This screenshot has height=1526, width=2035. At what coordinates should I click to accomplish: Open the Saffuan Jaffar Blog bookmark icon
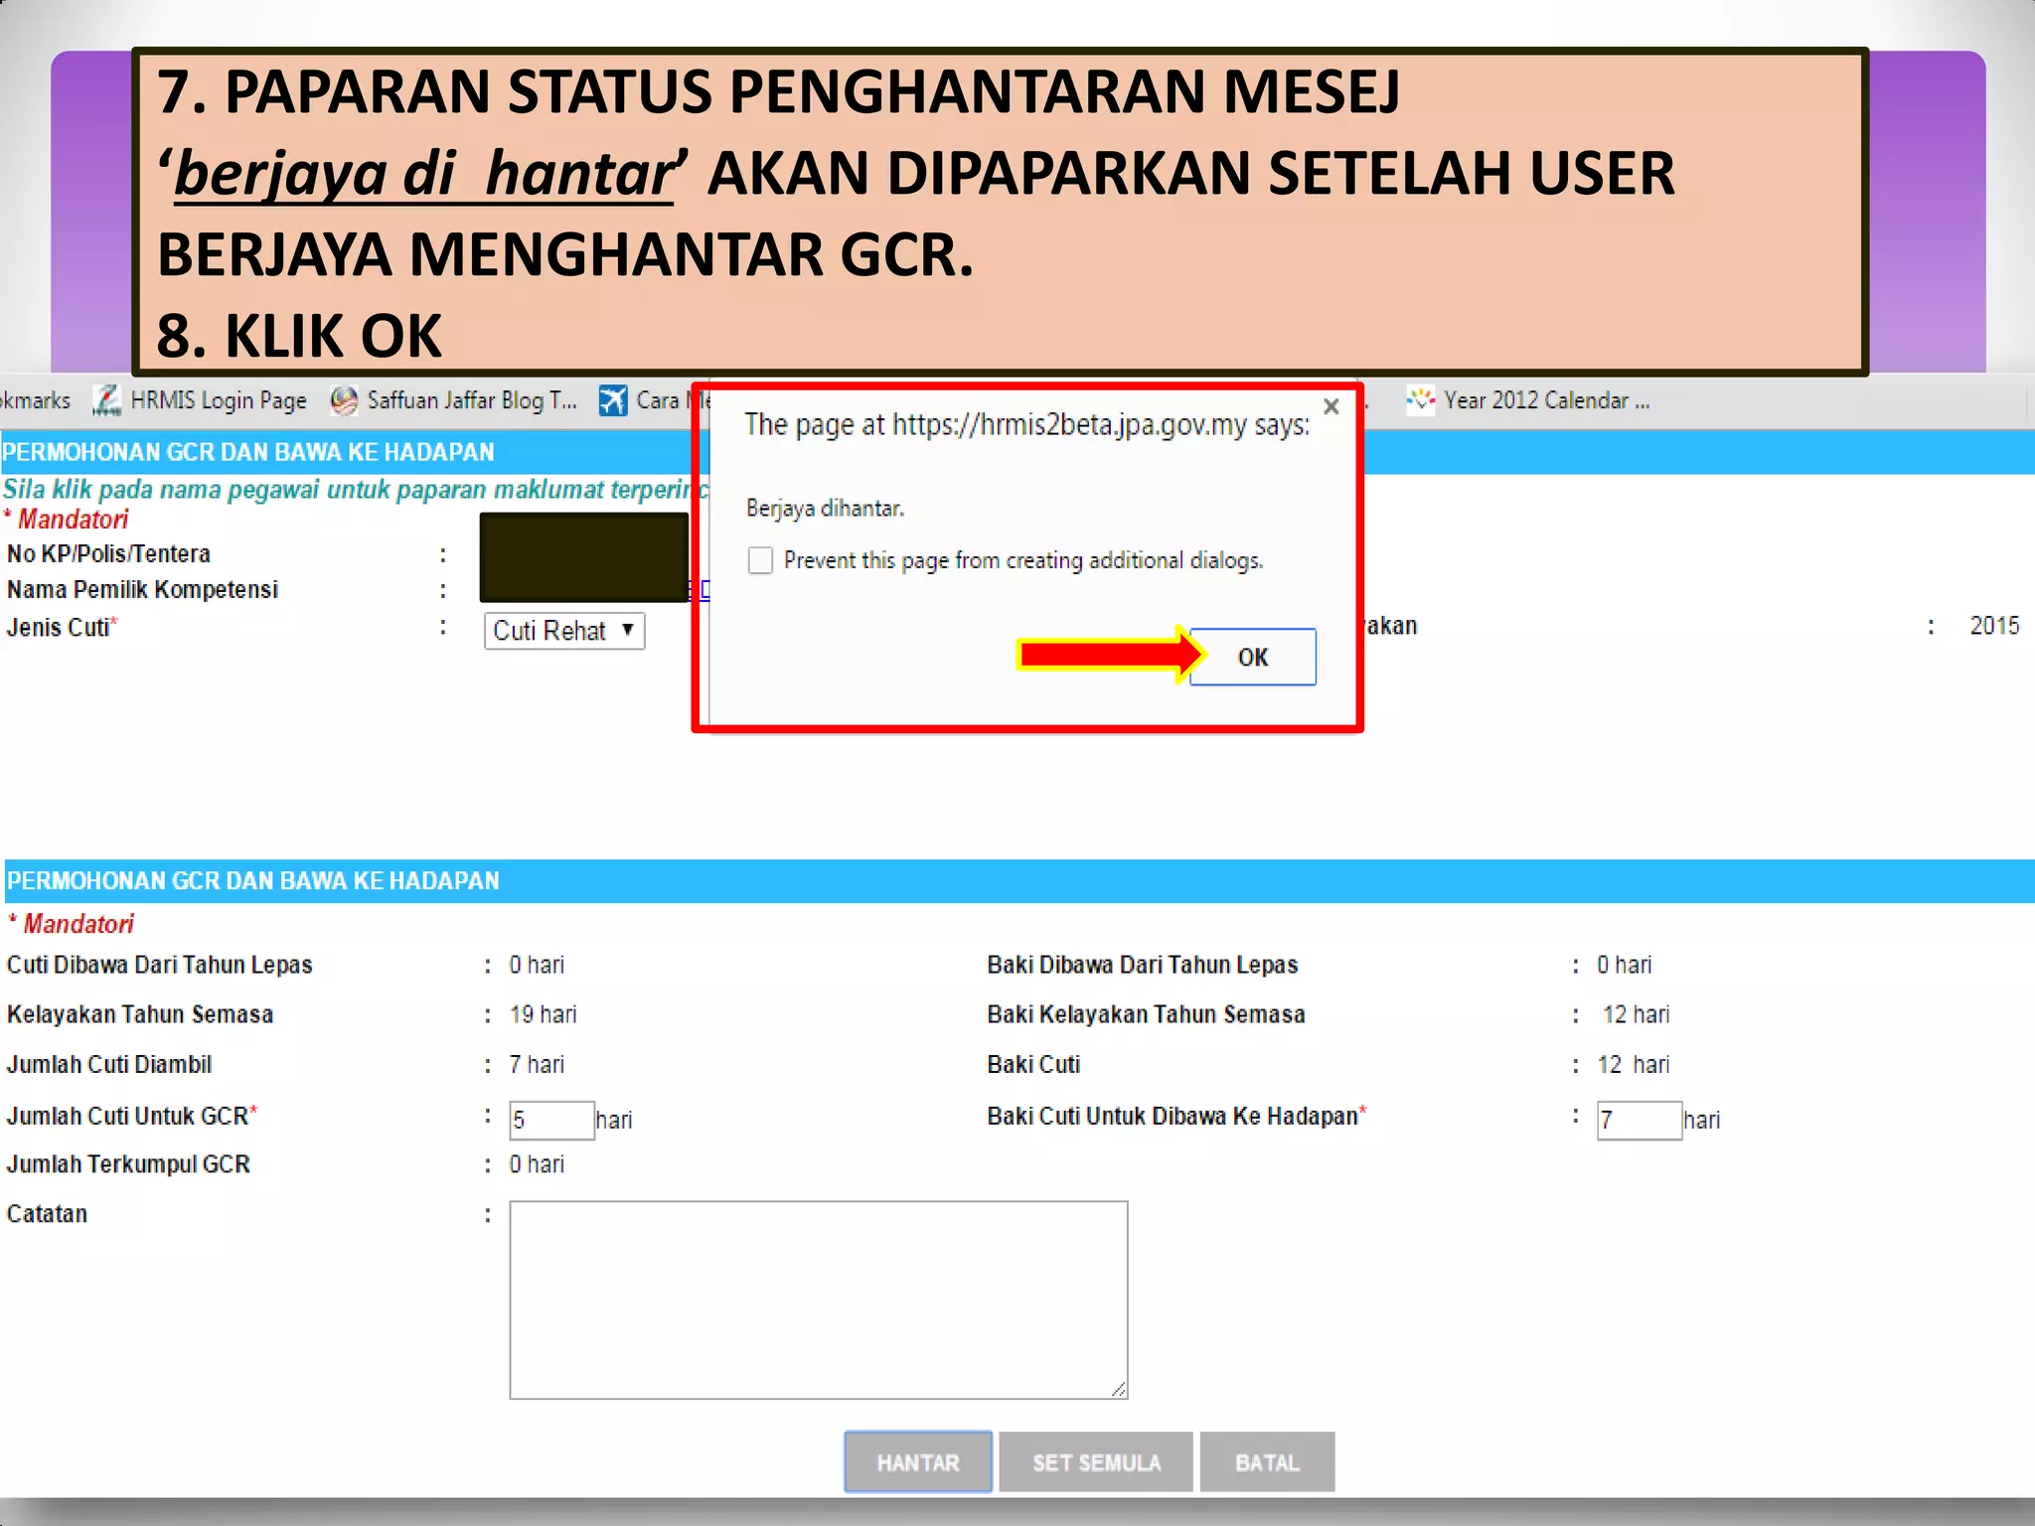pos(344,400)
